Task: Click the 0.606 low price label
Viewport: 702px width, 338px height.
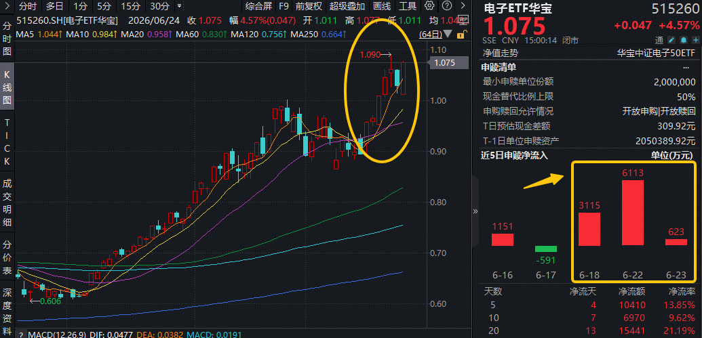Action: [51, 301]
